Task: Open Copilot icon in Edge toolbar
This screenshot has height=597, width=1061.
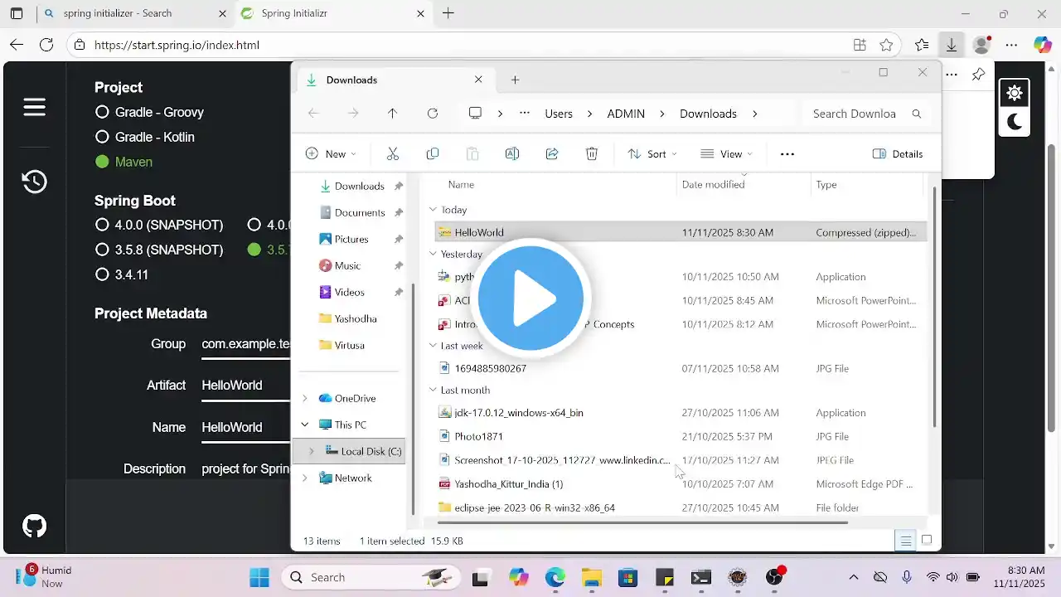Action: [x=1042, y=45]
